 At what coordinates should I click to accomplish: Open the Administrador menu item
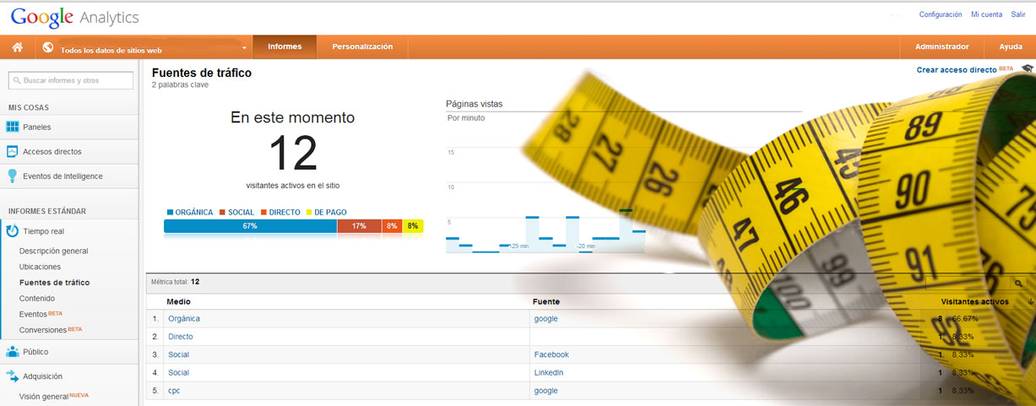coord(942,47)
